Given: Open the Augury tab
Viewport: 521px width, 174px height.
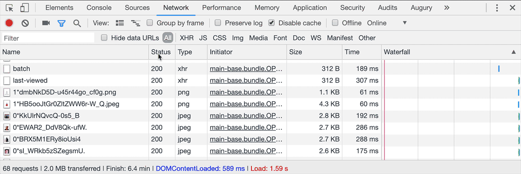Looking at the screenshot, I should pos(421,8).
